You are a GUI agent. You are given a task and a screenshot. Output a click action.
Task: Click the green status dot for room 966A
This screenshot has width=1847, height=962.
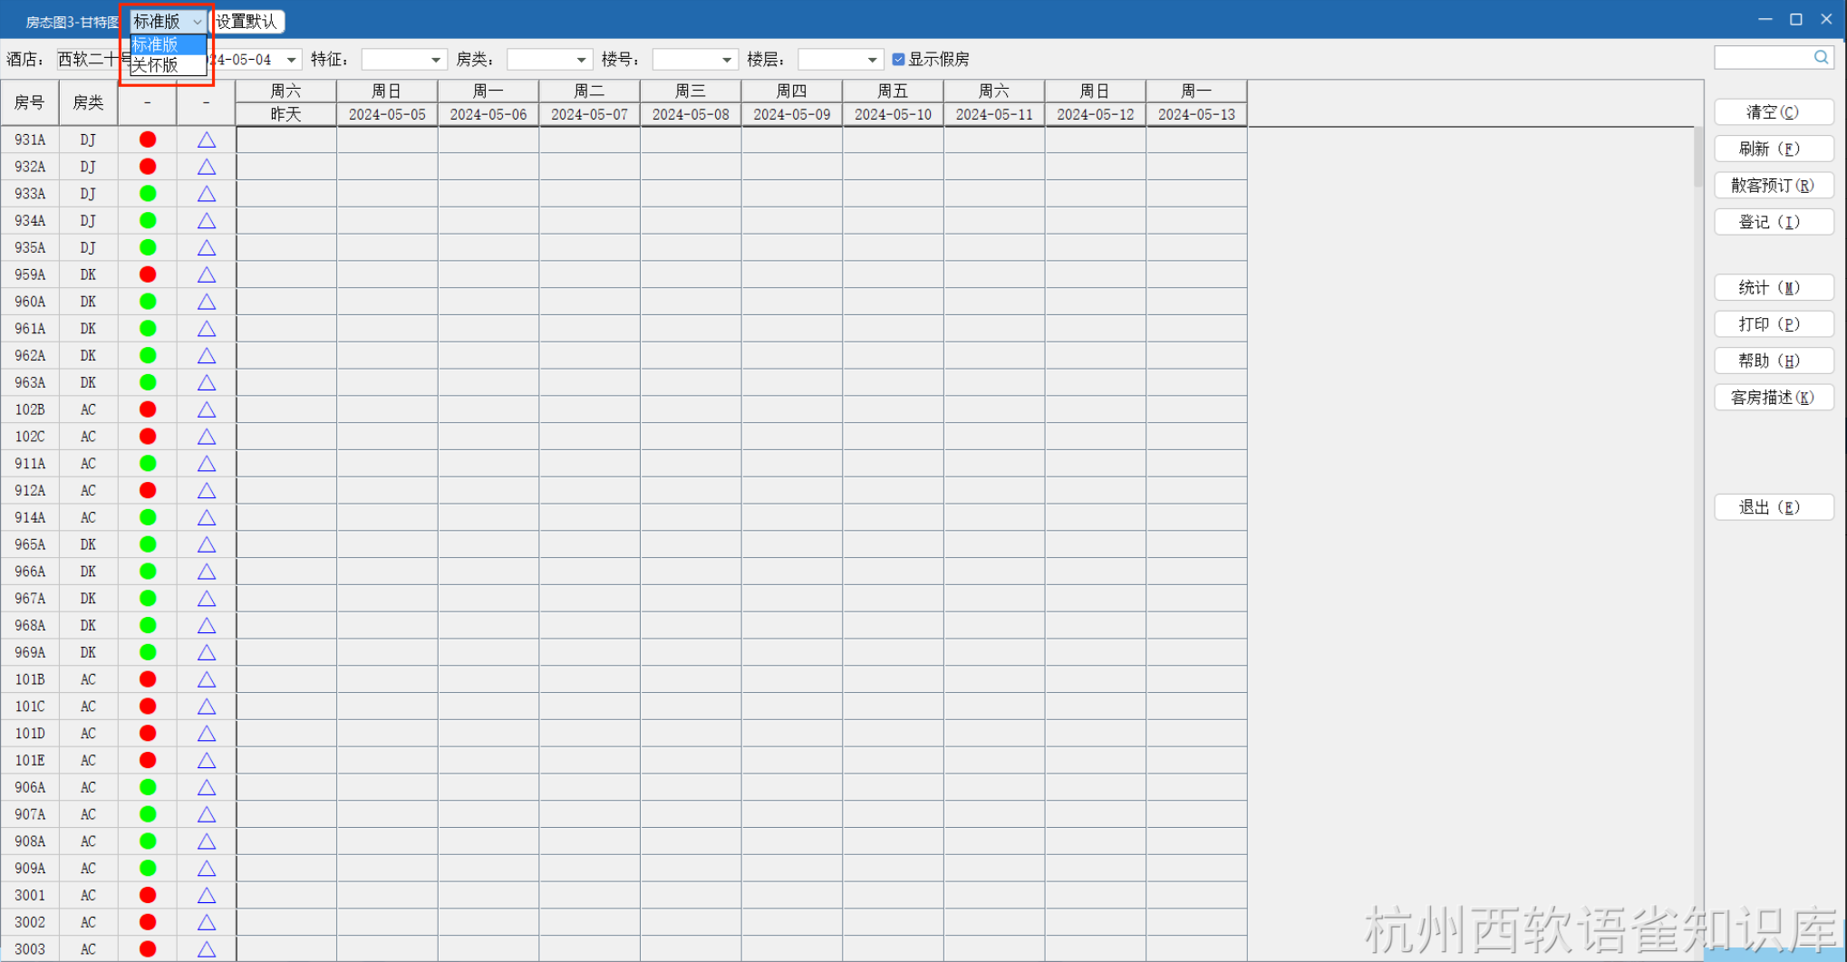[x=148, y=572]
